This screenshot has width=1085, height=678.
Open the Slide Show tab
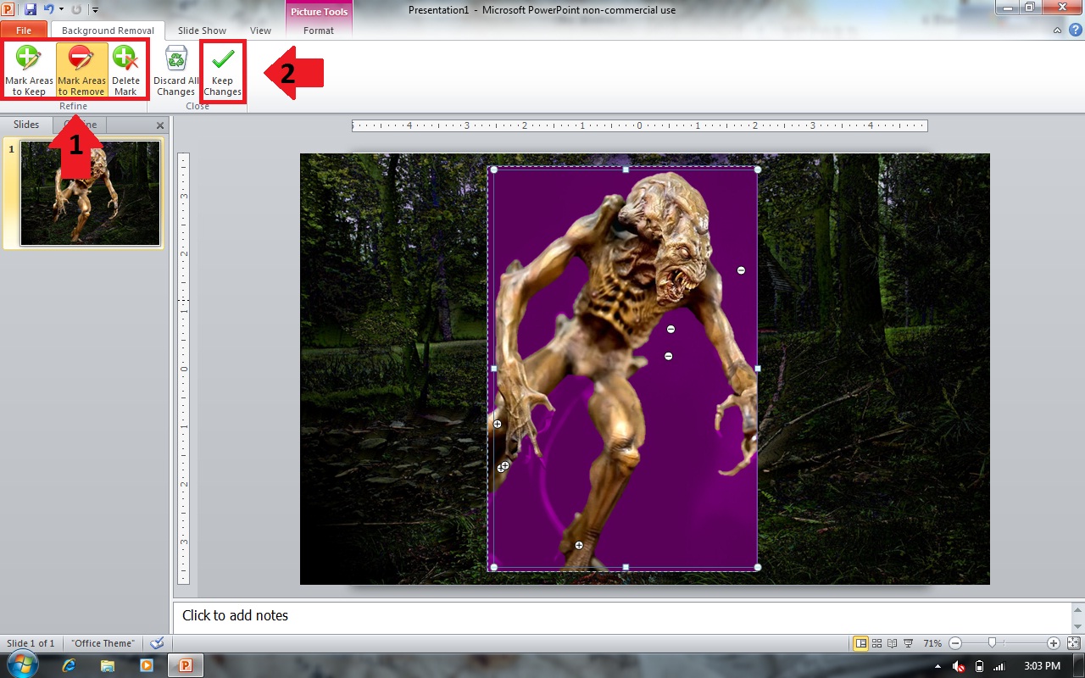(x=202, y=31)
